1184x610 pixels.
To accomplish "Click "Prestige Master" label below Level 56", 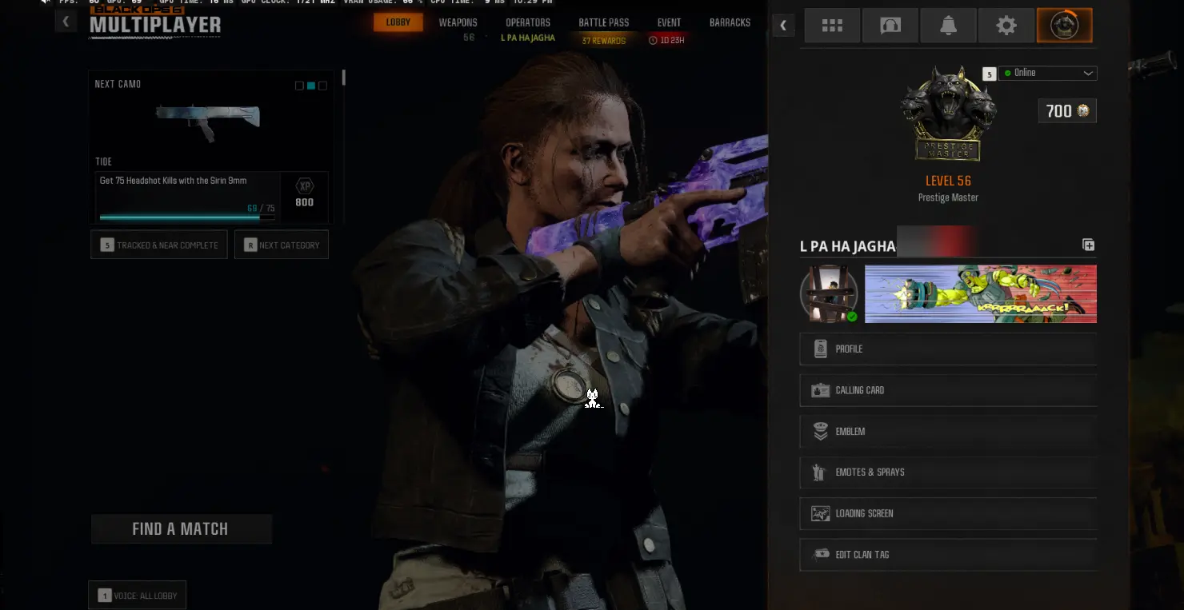I will point(948,197).
